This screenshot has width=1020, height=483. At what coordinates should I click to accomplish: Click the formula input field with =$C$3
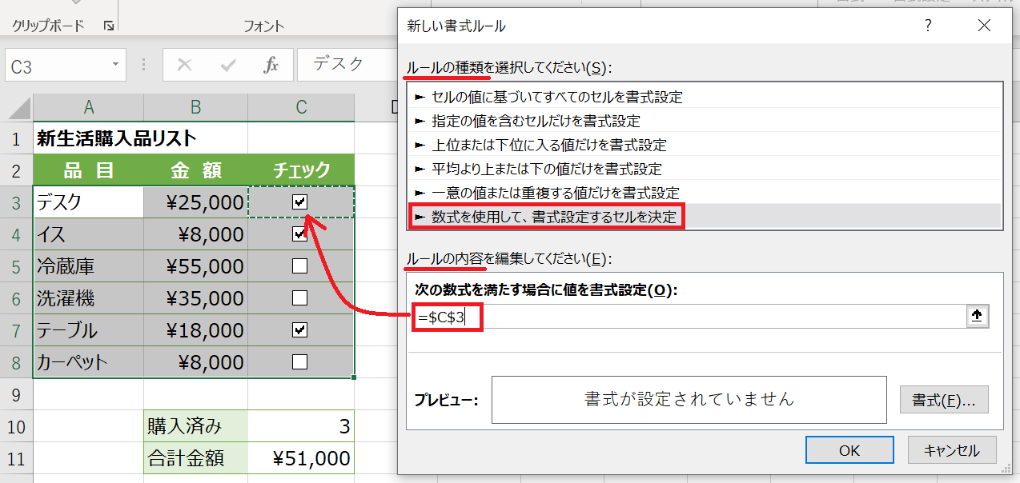tap(689, 317)
